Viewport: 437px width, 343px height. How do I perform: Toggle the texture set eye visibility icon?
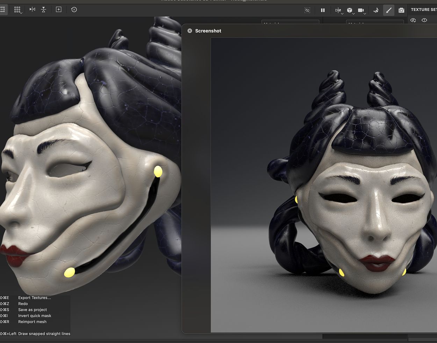[413, 20]
